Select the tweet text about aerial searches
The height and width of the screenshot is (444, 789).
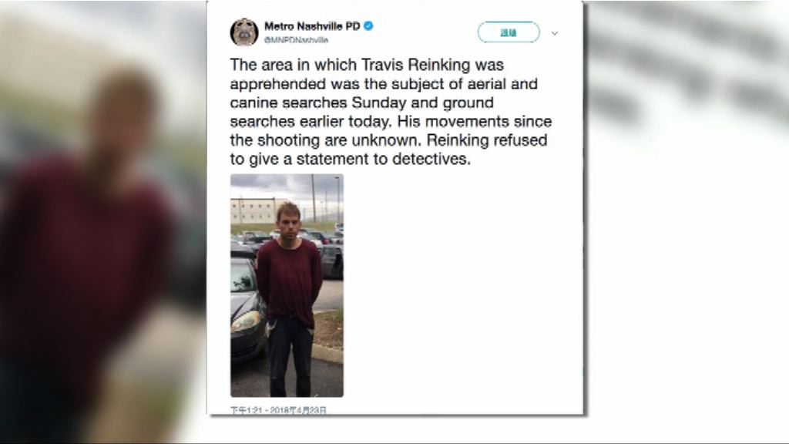click(x=391, y=112)
